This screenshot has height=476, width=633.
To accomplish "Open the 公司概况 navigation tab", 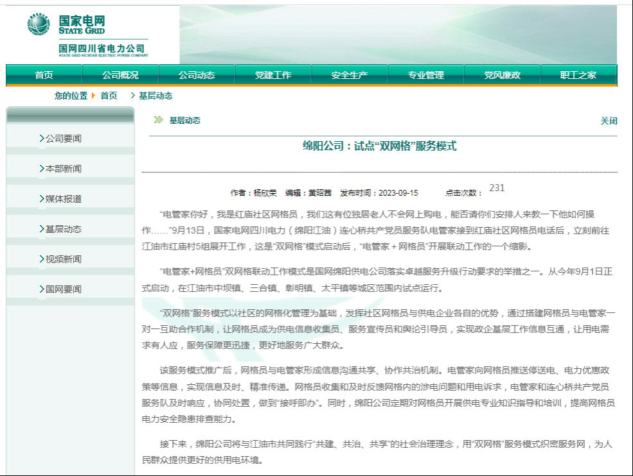I will coord(120,75).
